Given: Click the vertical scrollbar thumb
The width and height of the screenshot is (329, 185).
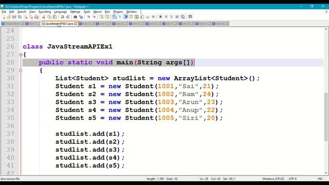Looking at the screenshot, I should point(326,117).
